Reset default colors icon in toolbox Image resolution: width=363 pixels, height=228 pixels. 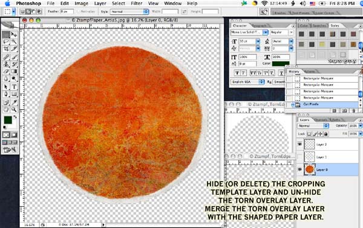[x=4, y=127]
